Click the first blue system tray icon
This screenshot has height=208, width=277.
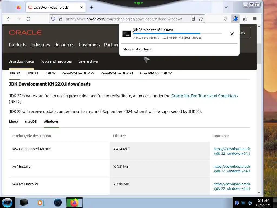click(x=236, y=203)
